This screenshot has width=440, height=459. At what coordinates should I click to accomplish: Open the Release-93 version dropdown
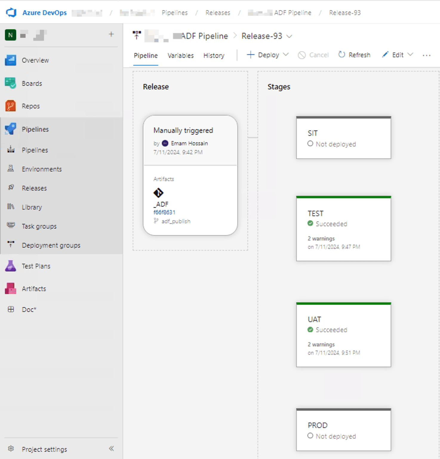pos(289,36)
